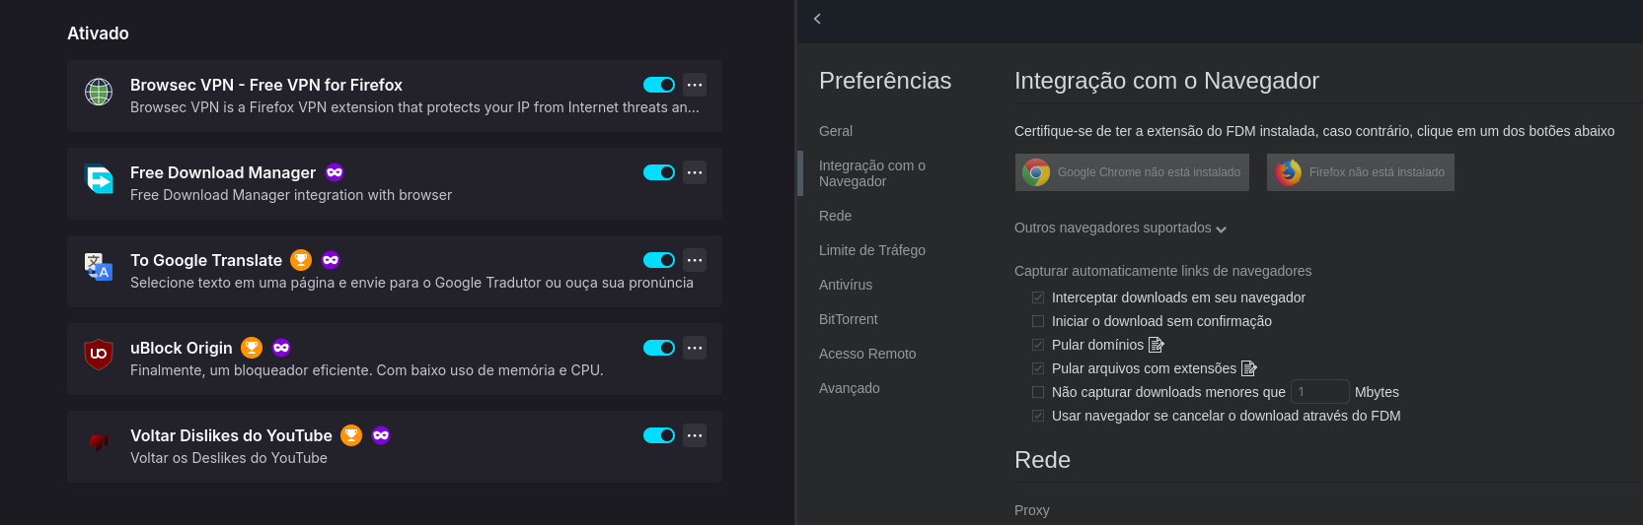Open more options menu for To Google Translate
The height and width of the screenshot is (525, 1643).
point(695,260)
